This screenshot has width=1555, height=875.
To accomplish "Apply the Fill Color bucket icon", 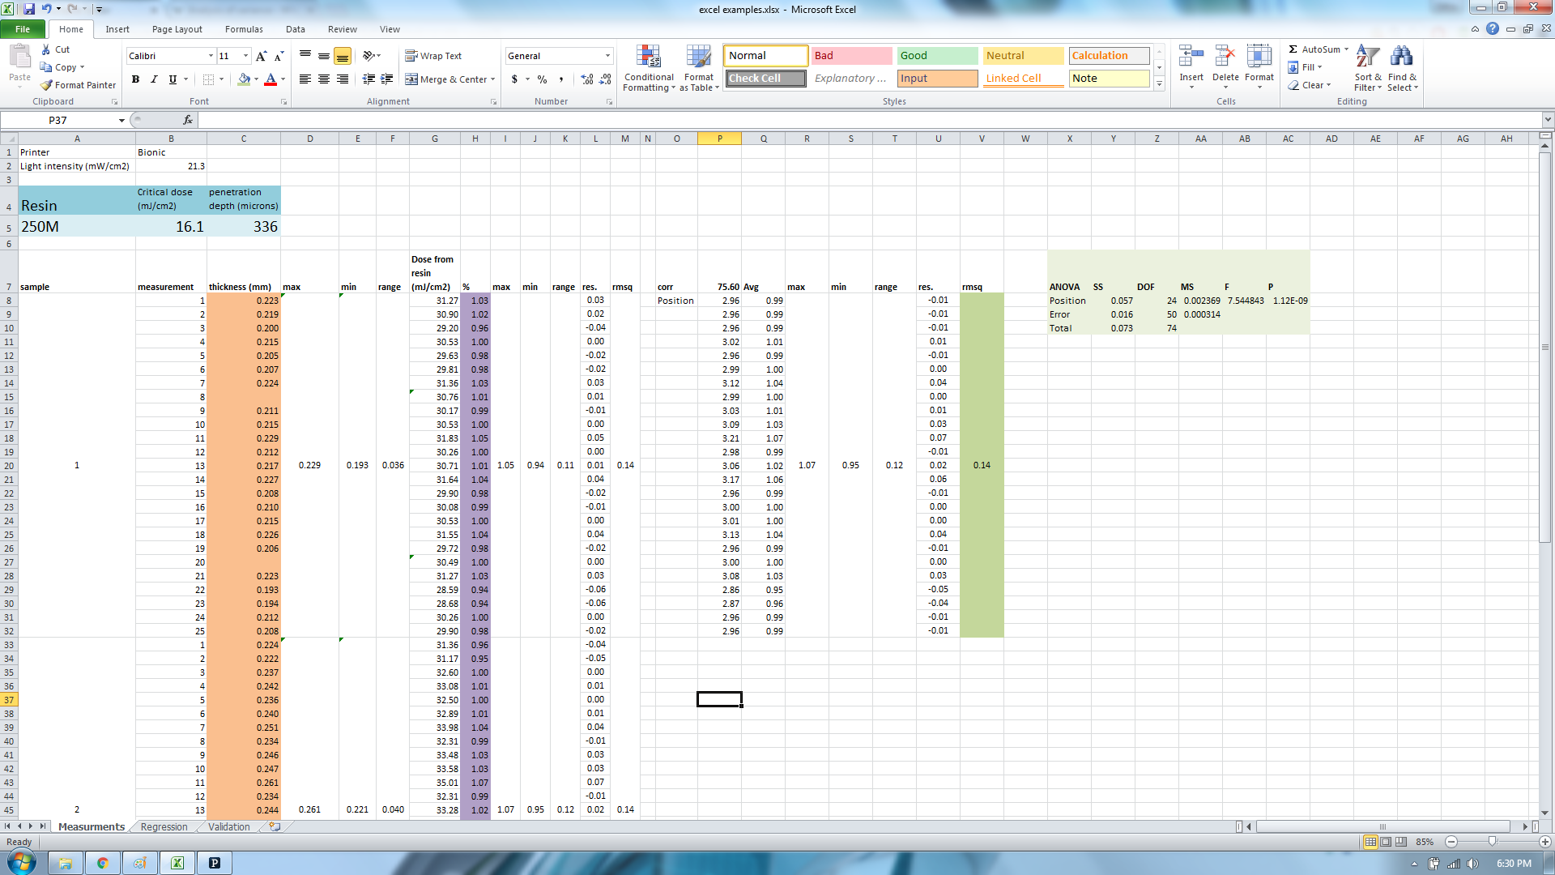I will (x=244, y=79).
